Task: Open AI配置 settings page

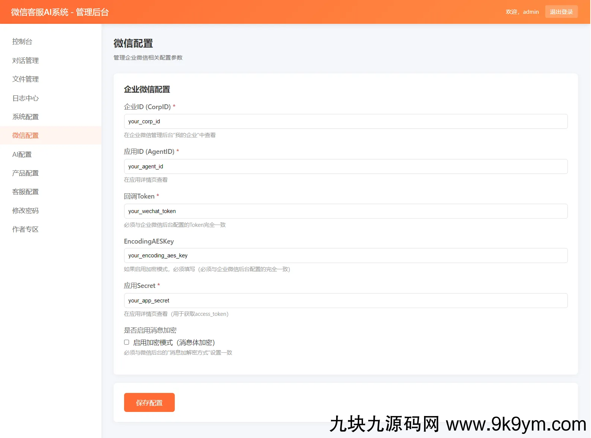Action: [22, 154]
